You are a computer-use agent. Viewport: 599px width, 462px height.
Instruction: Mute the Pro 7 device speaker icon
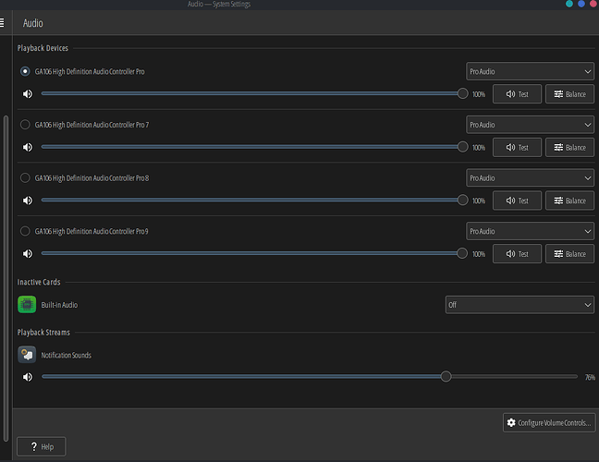pos(28,147)
